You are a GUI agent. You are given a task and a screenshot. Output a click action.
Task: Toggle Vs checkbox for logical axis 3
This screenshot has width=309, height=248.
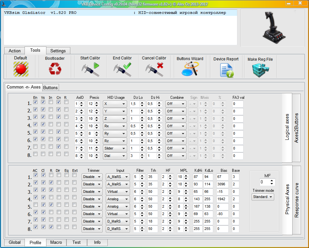pyautogui.click(x=43, y=117)
